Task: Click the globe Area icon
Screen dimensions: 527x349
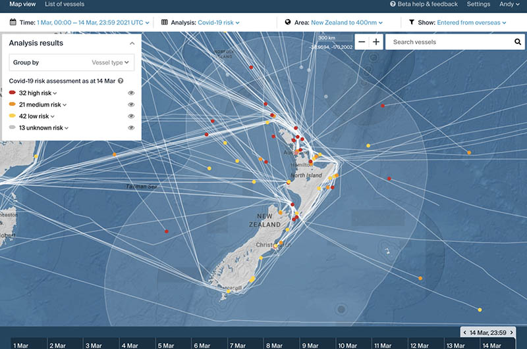Action: [x=288, y=22]
